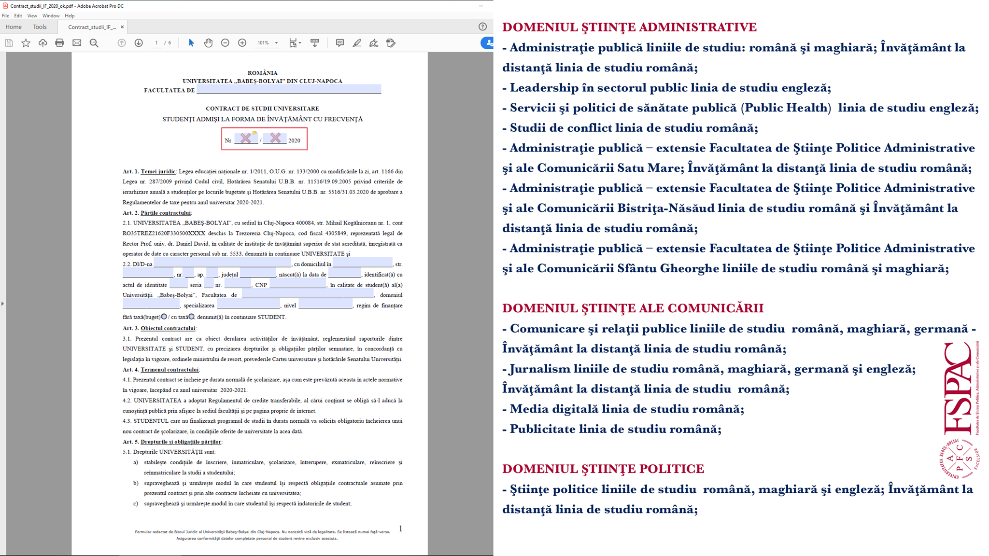Switch to the Tools tab
Screen dimensions: 989x556
(x=40, y=27)
